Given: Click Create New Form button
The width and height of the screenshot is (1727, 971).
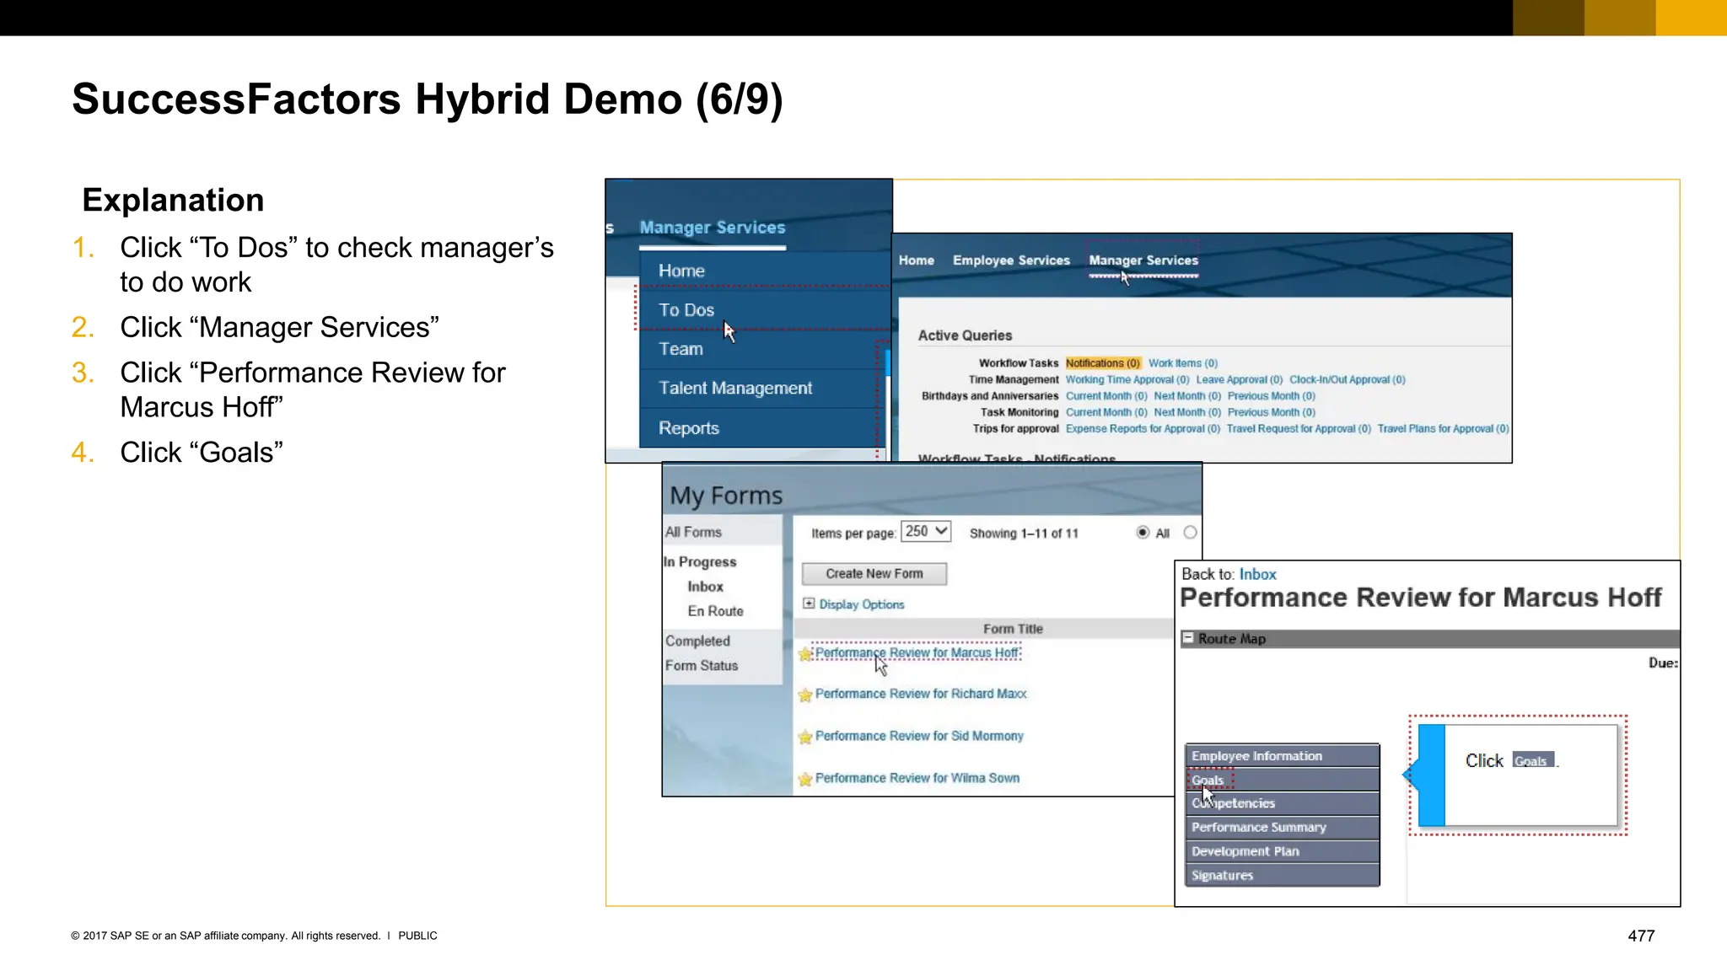Looking at the screenshot, I should [874, 573].
